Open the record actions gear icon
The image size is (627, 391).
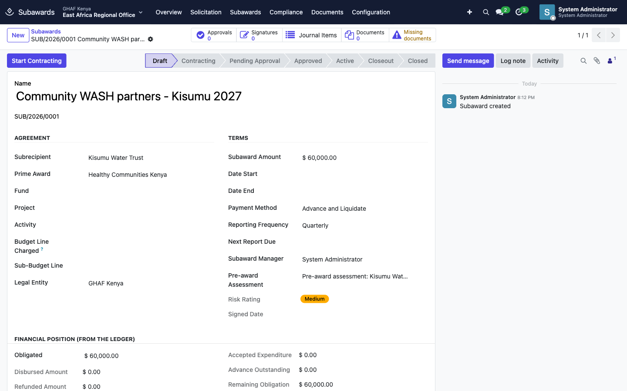click(x=150, y=39)
